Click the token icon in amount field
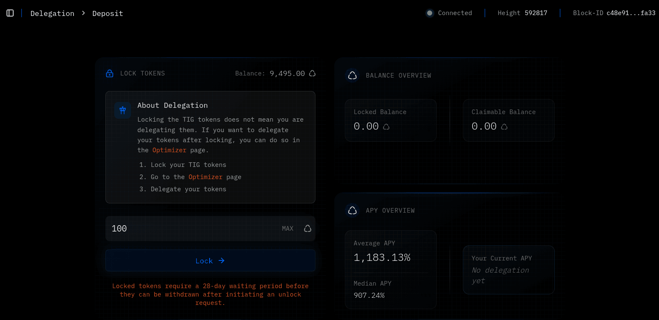The height and width of the screenshot is (320, 659). (x=307, y=229)
